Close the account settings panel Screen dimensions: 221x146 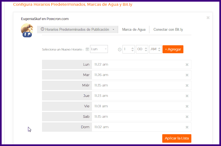pos(208,18)
